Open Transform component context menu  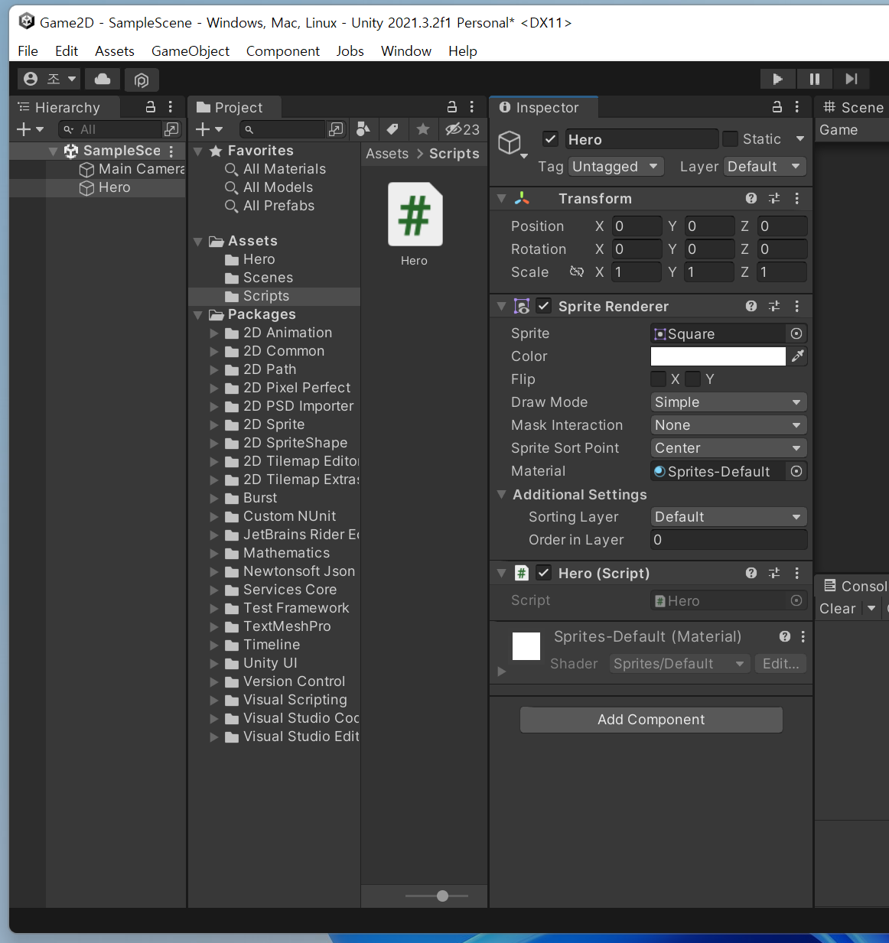(x=797, y=198)
